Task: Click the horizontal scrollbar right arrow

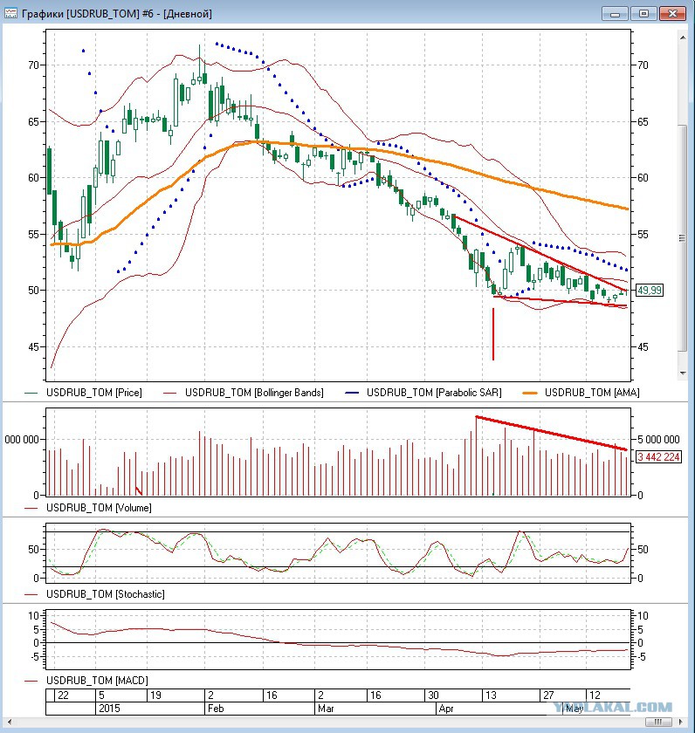Action: point(680,723)
